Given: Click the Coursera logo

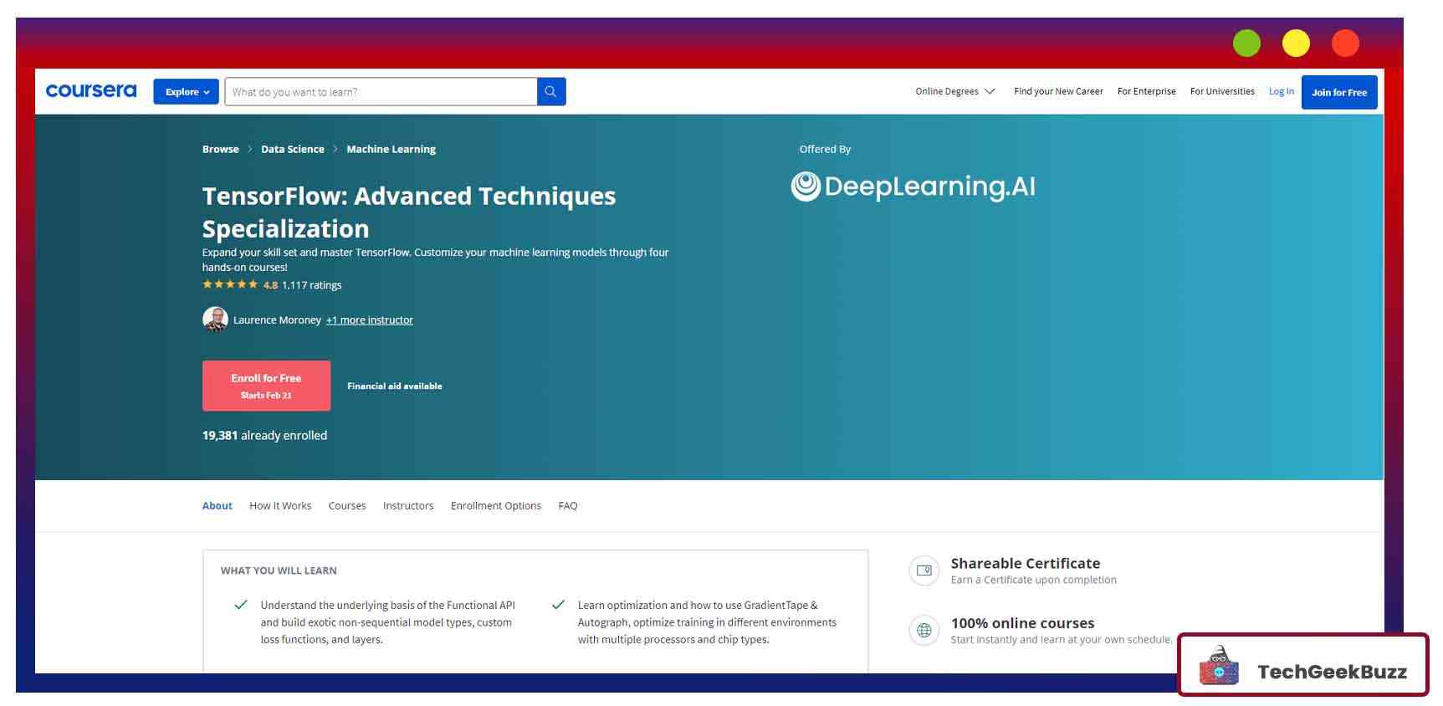Looking at the screenshot, I should 91,91.
